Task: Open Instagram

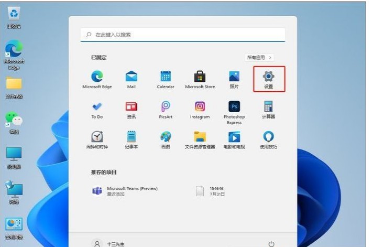Action: tap(200, 110)
